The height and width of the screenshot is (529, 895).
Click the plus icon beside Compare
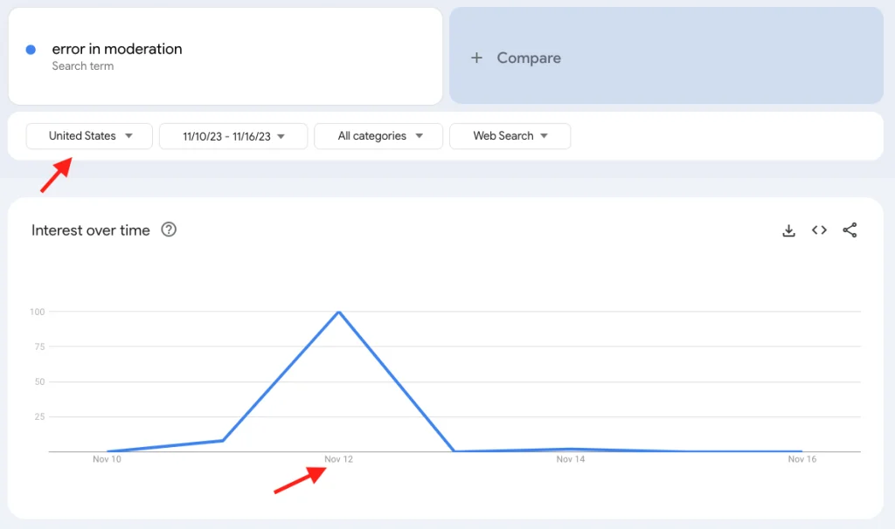(x=476, y=58)
